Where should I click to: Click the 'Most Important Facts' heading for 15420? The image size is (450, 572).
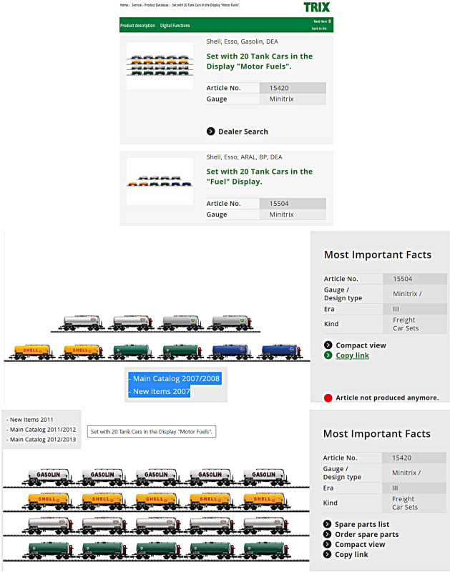[x=377, y=433]
